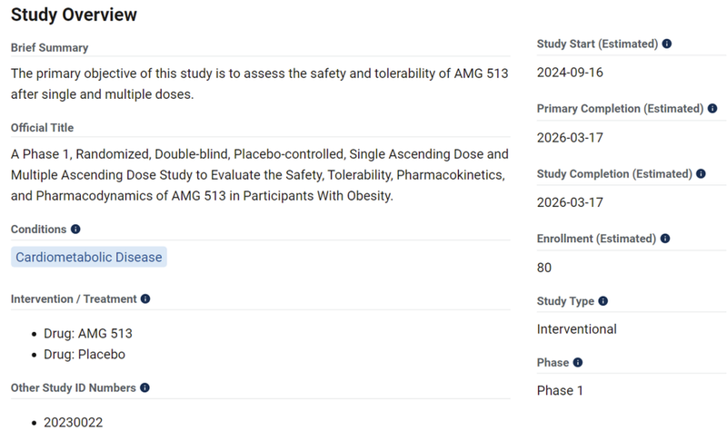Click the info icon next to Phase

pos(578,363)
